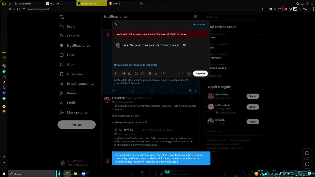
Task: Schedule the post with the calendar icon
Action: (x=149, y=73)
